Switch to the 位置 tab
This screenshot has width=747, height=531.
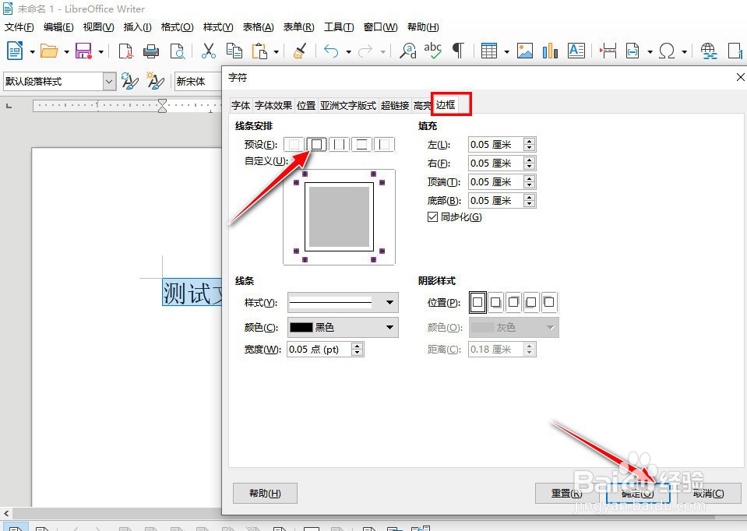tap(306, 105)
